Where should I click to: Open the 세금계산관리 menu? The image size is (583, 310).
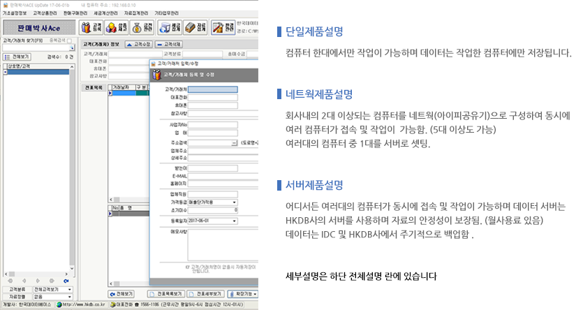point(107,13)
